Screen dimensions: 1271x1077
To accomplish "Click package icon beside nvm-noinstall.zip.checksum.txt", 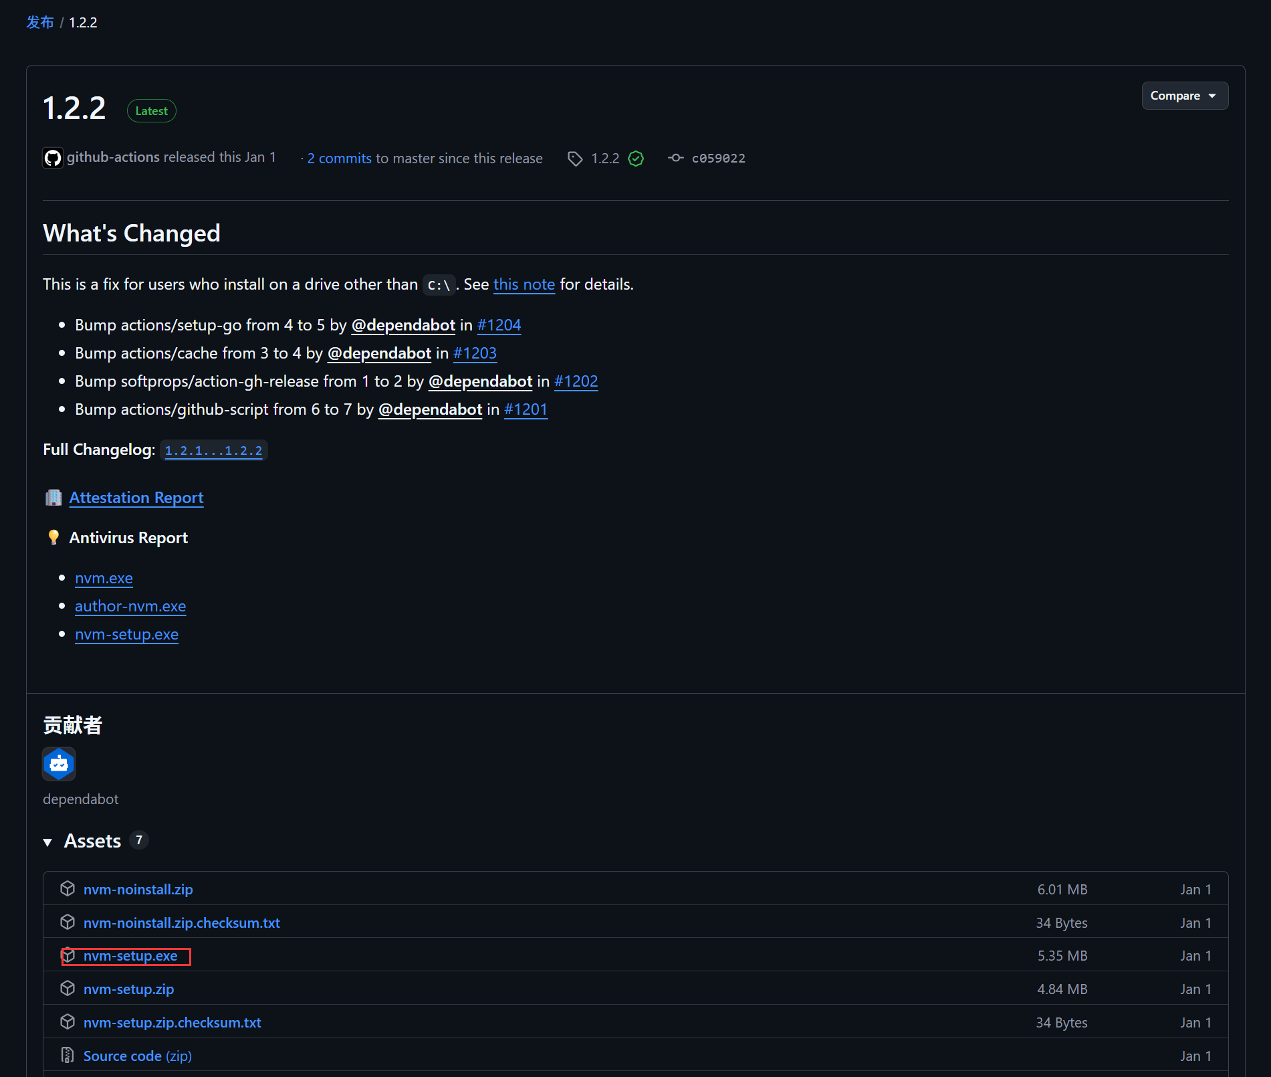I will pos(68,922).
